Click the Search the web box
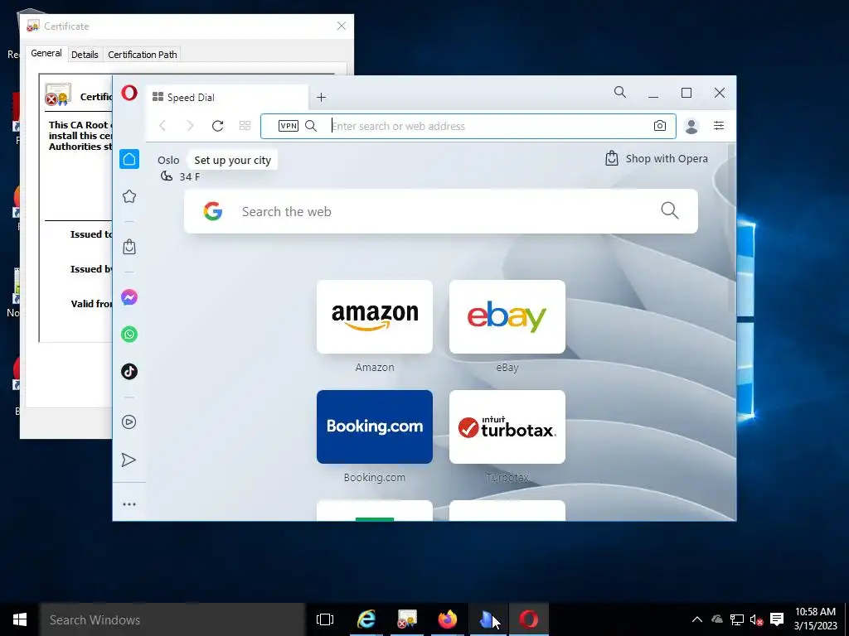Viewport: 849px width, 636px height. point(441,211)
